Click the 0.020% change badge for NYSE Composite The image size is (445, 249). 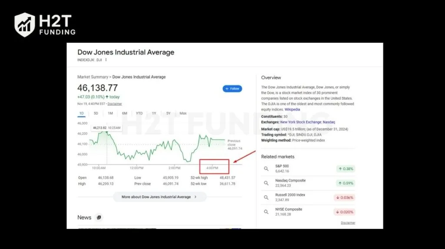click(345, 212)
